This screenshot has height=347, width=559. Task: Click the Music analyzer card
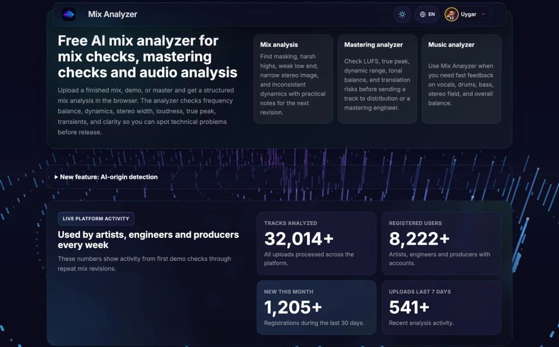click(x=461, y=79)
